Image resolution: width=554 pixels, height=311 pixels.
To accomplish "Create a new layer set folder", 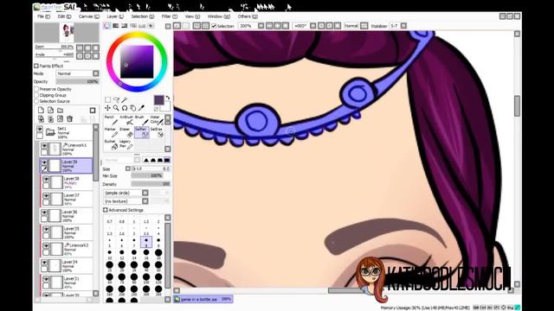I will [x=60, y=111].
